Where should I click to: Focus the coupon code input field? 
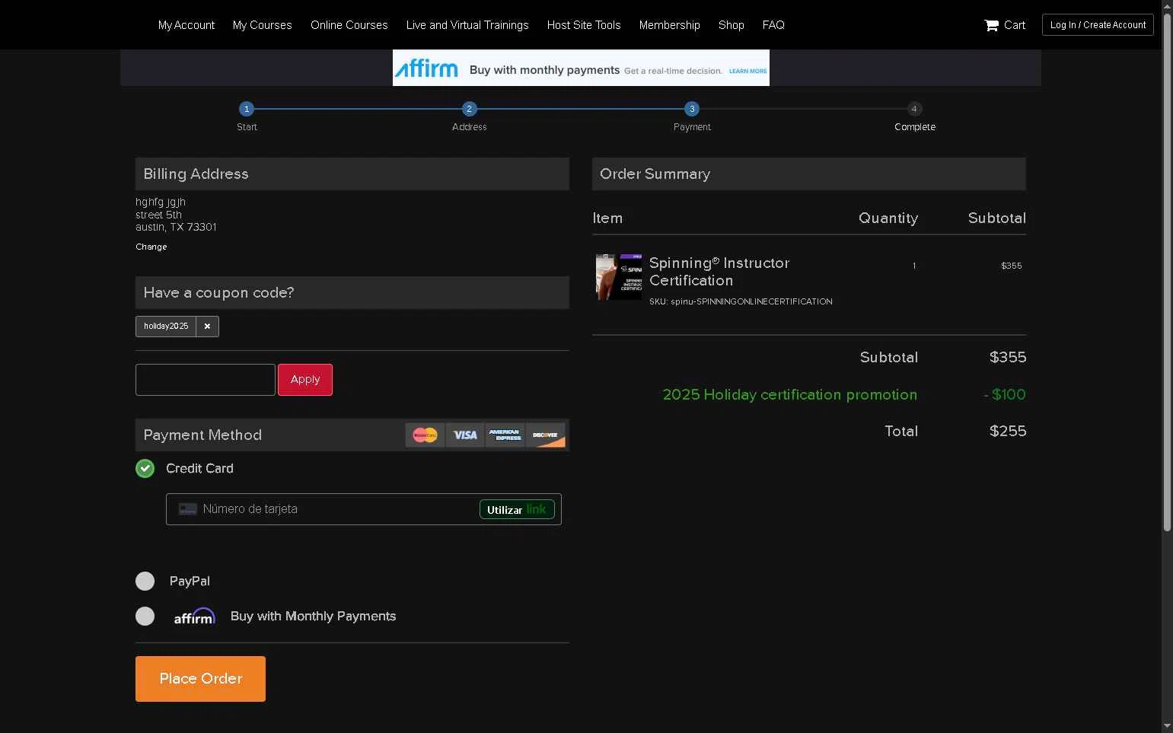[206, 380]
